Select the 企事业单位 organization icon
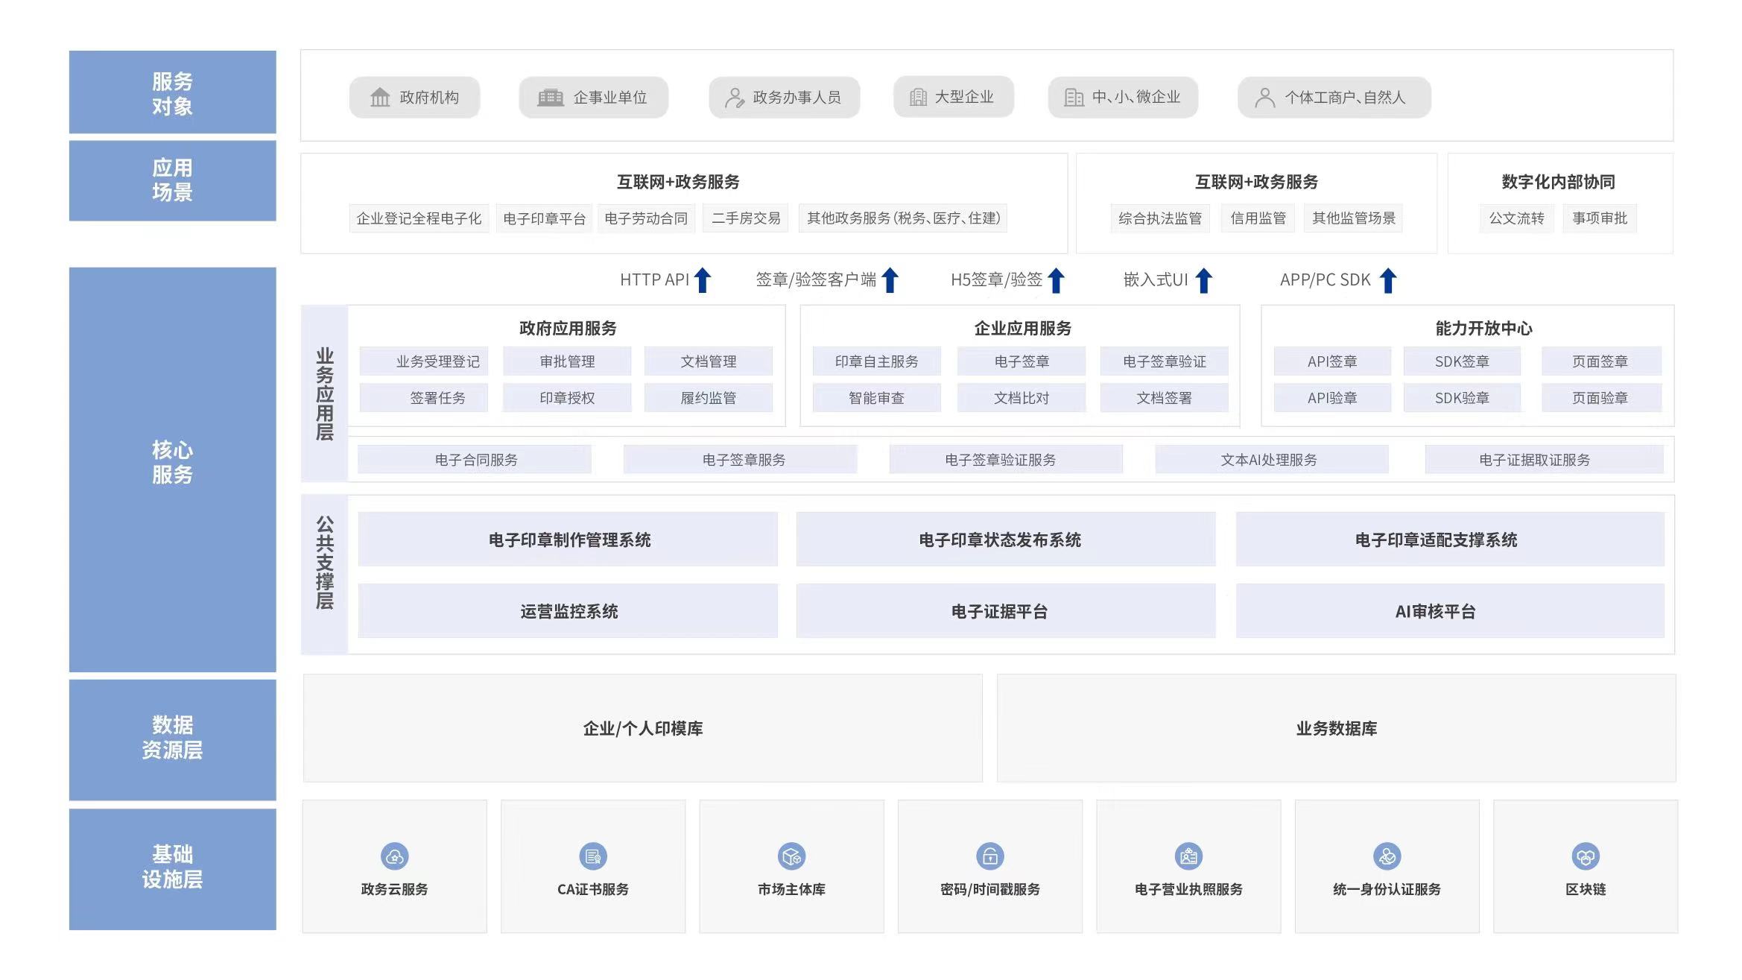The width and height of the screenshot is (1742, 980). (549, 97)
